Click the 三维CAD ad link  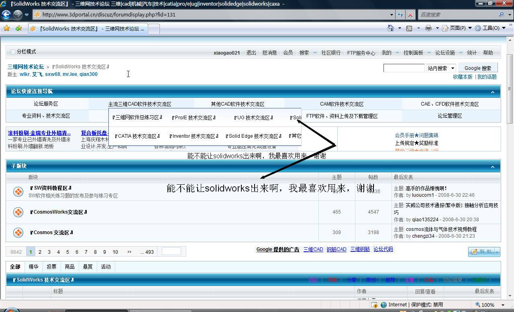pyautogui.click(x=313, y=249)
